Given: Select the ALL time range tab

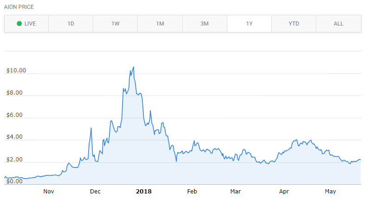Looking at the screenshot, I should pos(339,24).
